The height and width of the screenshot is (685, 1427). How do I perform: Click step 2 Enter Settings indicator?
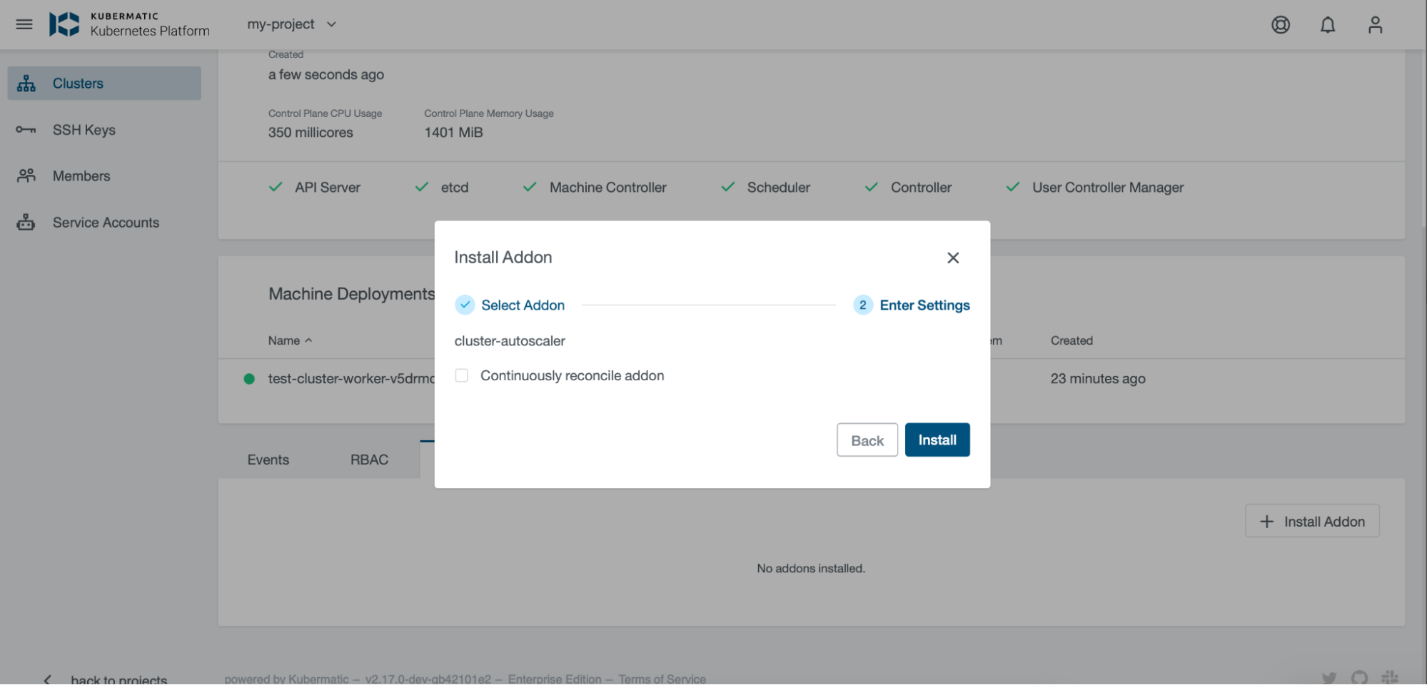point(863,305)
